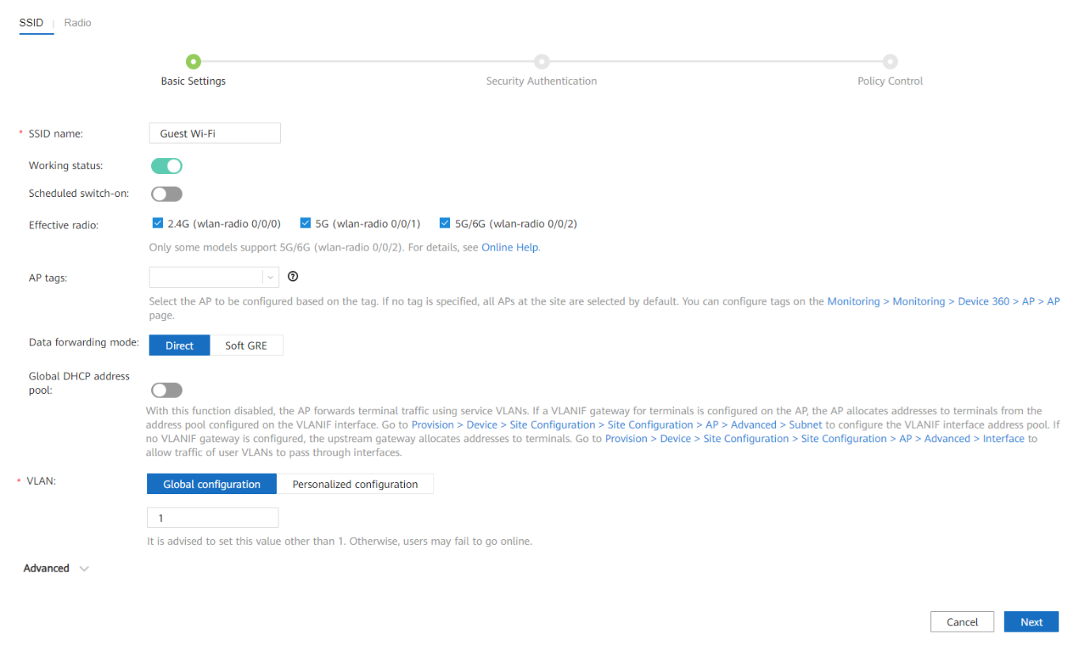Select Global configuration for VLAN
Image resolution: width=1090 pixels, height=657 pixels.
(212, 484)
